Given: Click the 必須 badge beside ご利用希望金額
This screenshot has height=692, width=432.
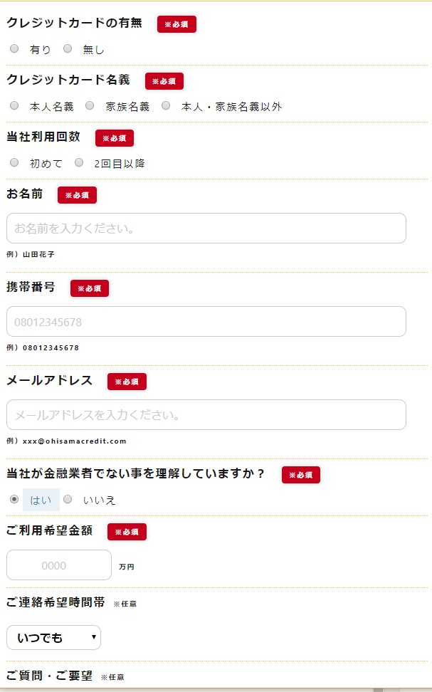Looking at the screenshot, I should (x=127, y=532).
